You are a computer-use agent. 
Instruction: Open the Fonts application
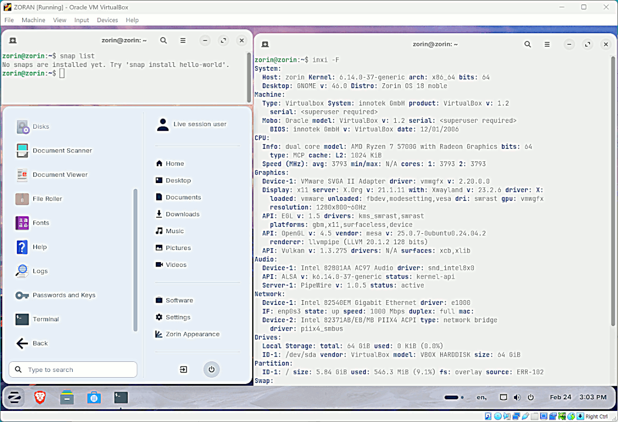(x=33, y=223)
